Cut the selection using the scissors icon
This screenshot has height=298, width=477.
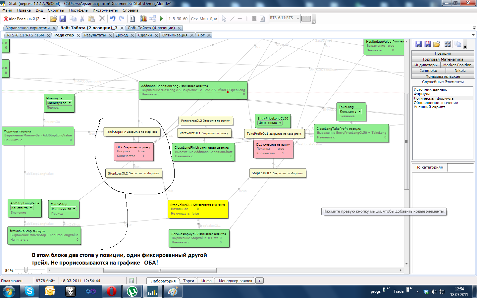point(82,19)
